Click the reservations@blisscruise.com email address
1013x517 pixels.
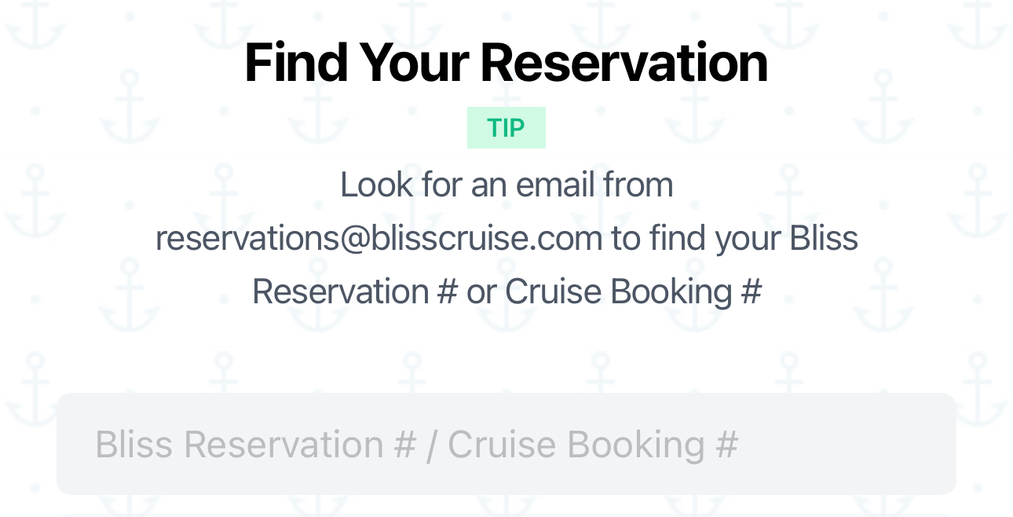pos(379,238)
